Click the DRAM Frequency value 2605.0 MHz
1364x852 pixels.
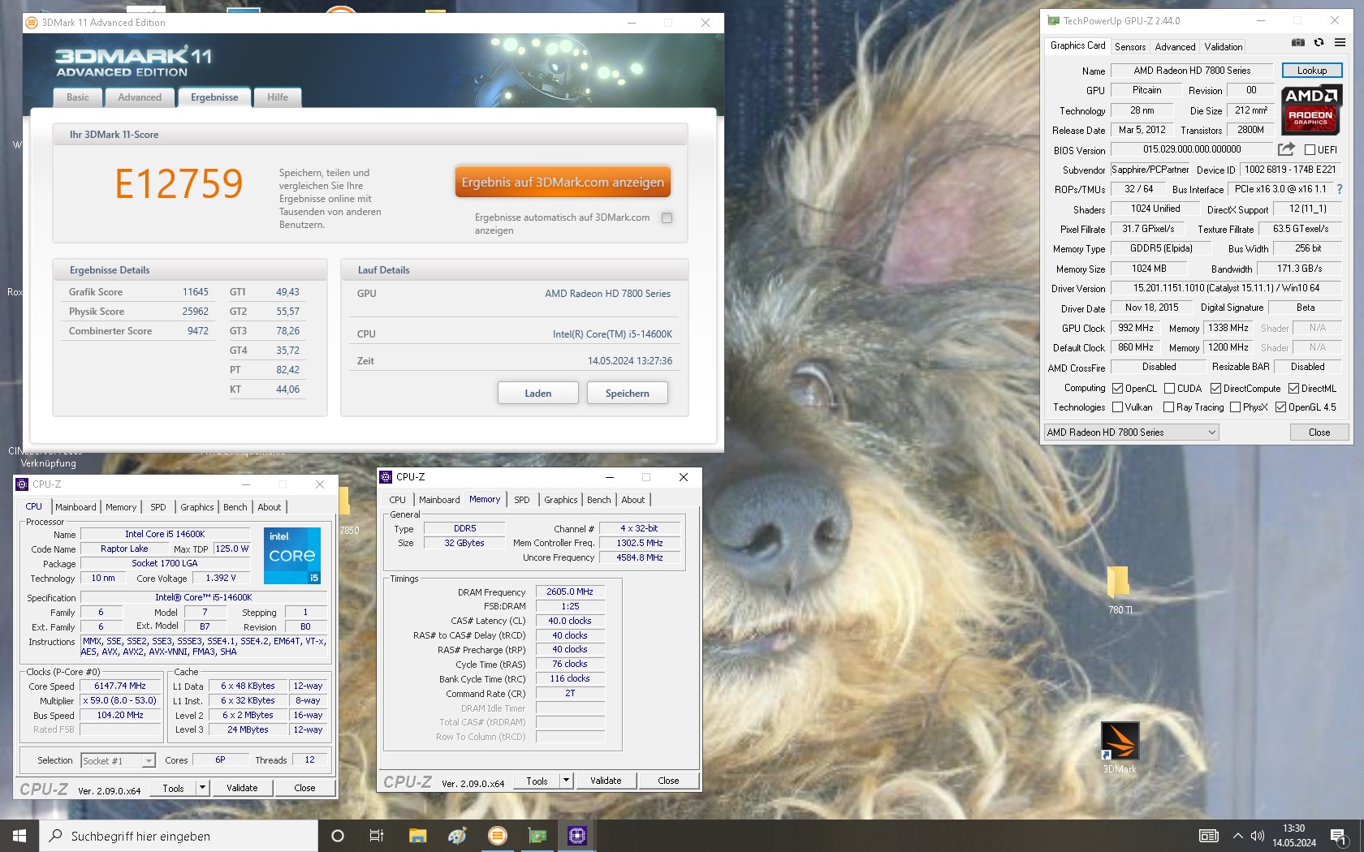coord(569,592)
